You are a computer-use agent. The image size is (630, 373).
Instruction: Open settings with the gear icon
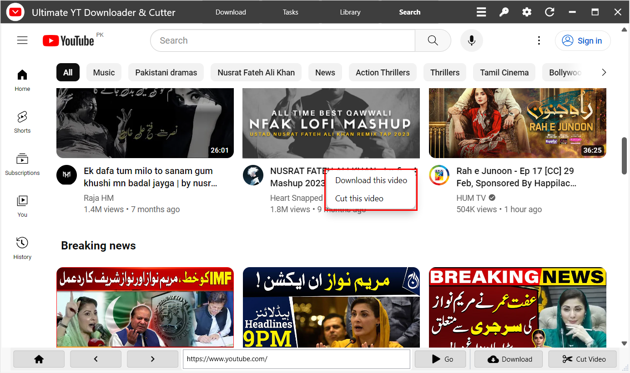[527, 12]
